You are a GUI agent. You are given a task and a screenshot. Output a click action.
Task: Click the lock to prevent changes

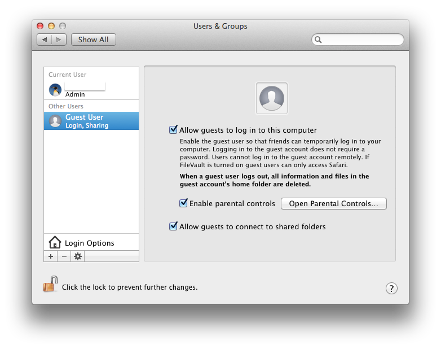coord(51,284)
